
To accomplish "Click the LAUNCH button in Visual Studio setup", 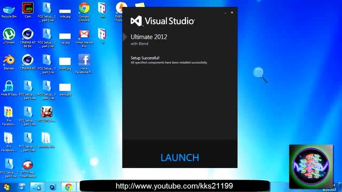I will click(180, 158).
